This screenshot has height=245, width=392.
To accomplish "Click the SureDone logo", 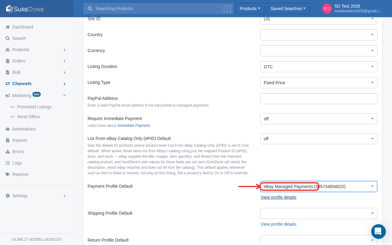I will 25,9.
